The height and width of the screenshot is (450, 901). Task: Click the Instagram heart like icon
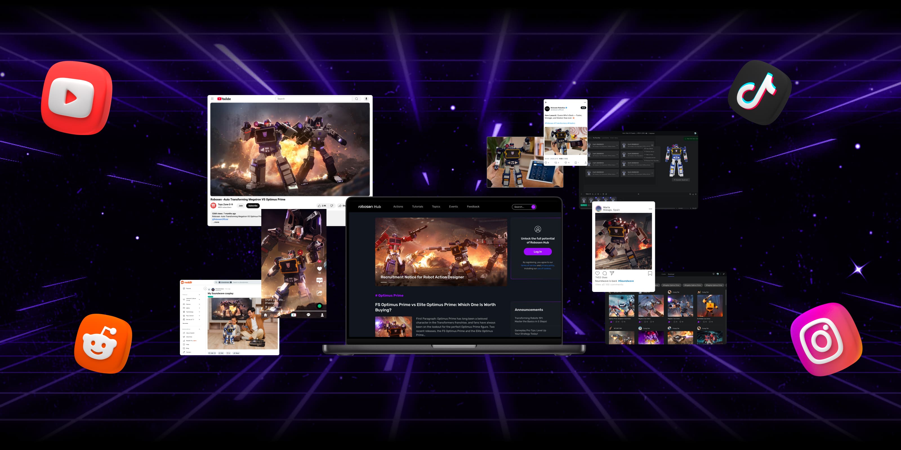(x=597, y=274)
